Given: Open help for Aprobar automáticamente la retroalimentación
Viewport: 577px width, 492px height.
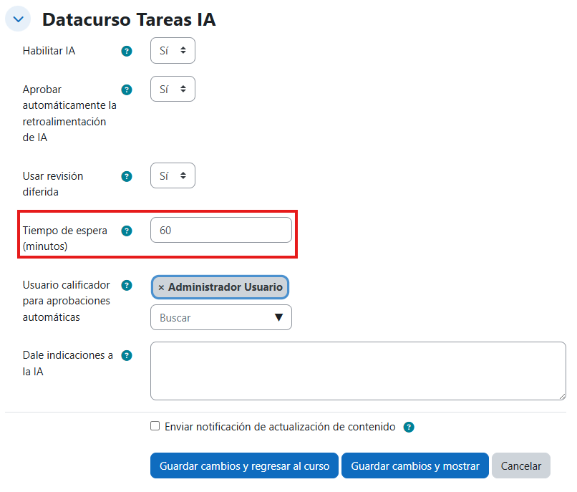Looking at the screenshot, I should pos(127,90).
